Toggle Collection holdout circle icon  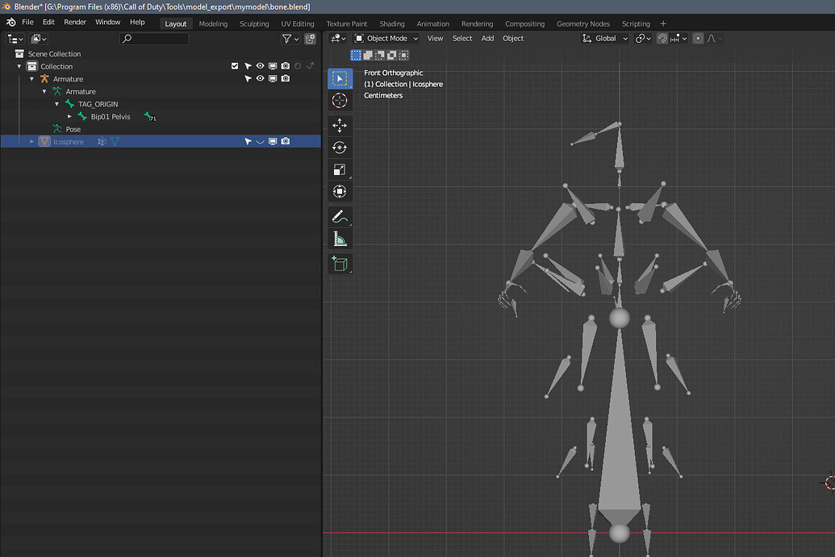coord(298,66)
